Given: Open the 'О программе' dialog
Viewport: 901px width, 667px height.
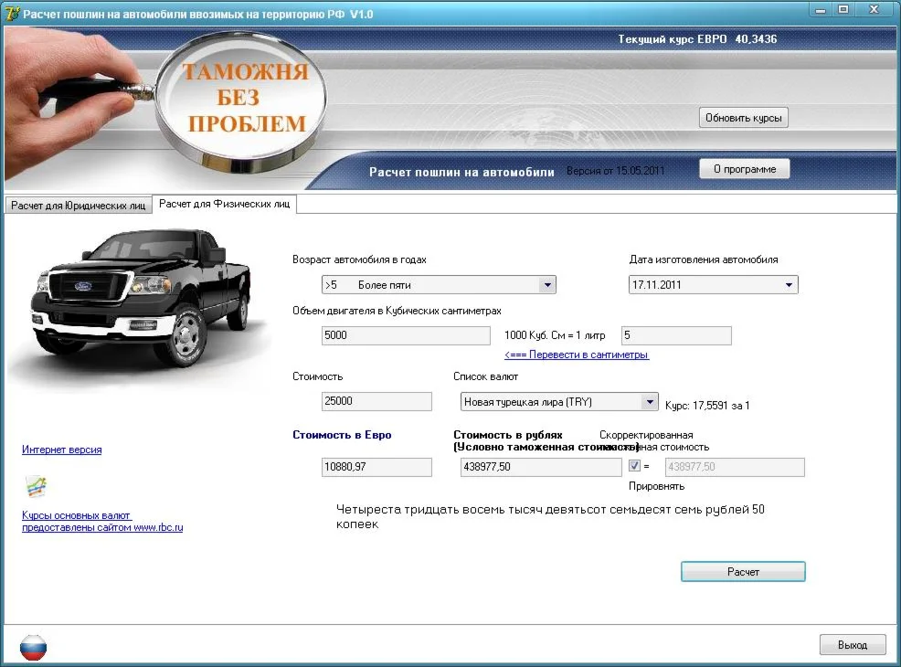Looking at the screenshot, I should tap(744, 169).
